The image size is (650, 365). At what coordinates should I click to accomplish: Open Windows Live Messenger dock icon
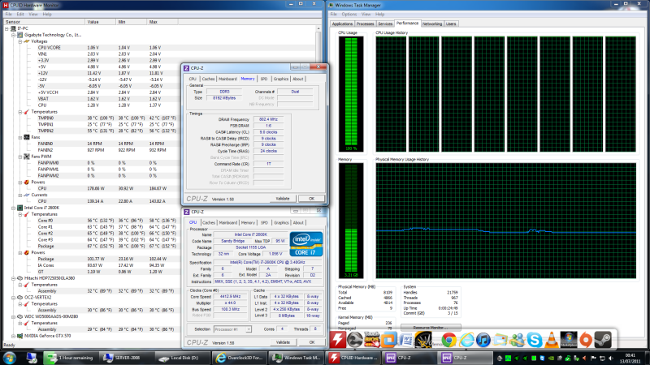tap(518, 340)
